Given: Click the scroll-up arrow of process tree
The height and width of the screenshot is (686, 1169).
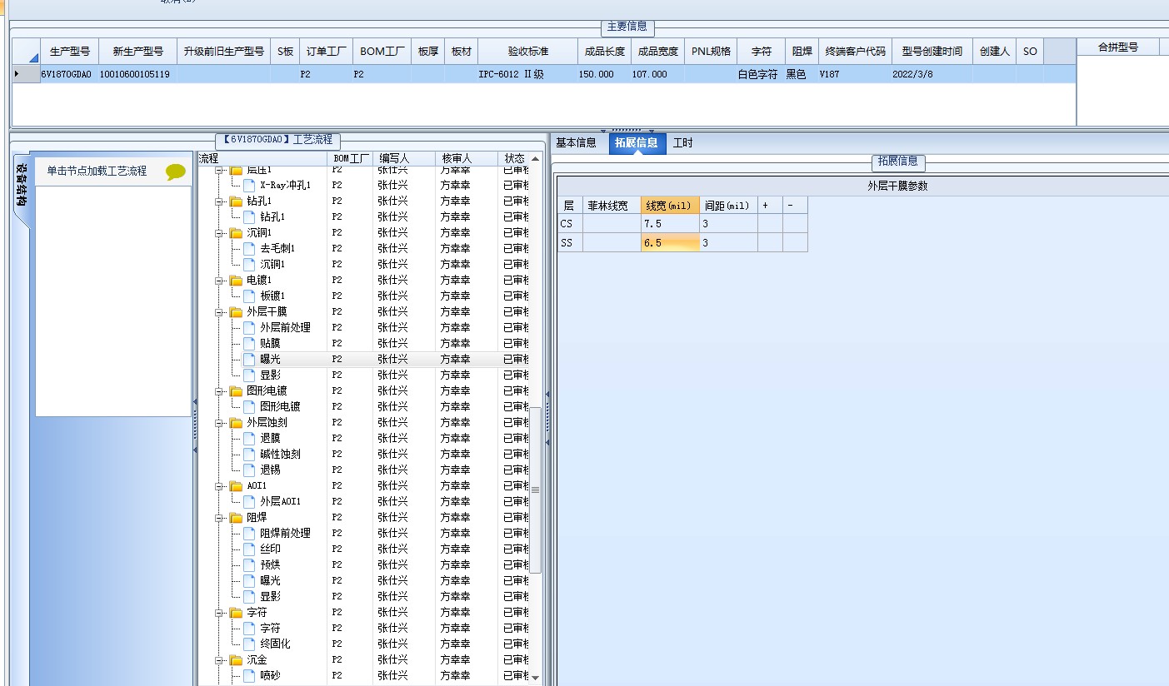Looking at the screenshot, I should [535, 158].
